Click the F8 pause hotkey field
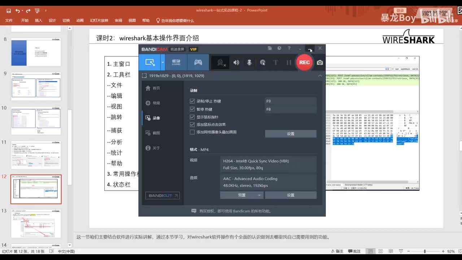The width and height of the screenshot is (462, 260). pos(291,109)
